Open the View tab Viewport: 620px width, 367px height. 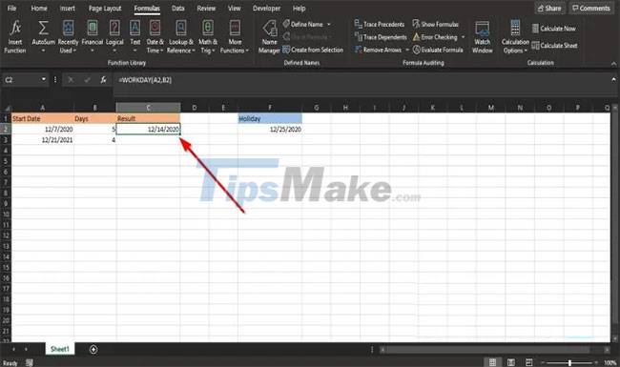(234, 8)
